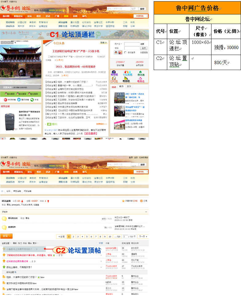241x297 pixels.
Task: Open the orange 发帖 dropdown button
Action: [x=7, y=236]
